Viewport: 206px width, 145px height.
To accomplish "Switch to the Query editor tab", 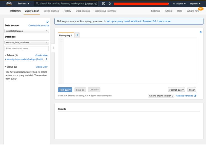I will 32,11.
